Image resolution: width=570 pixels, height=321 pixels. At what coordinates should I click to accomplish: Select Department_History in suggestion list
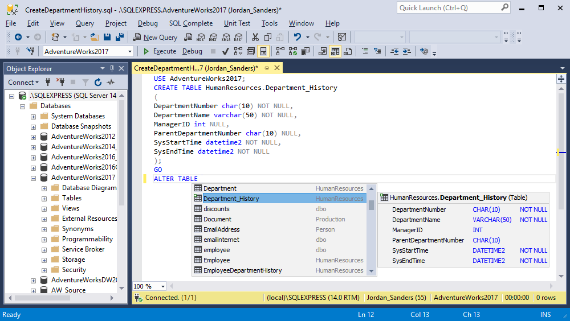[279, 199]
